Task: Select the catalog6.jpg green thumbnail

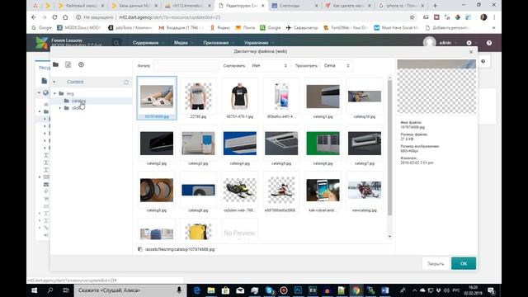Action: (323, 145)
